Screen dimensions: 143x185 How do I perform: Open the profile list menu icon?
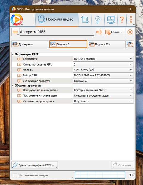[15, 32]
